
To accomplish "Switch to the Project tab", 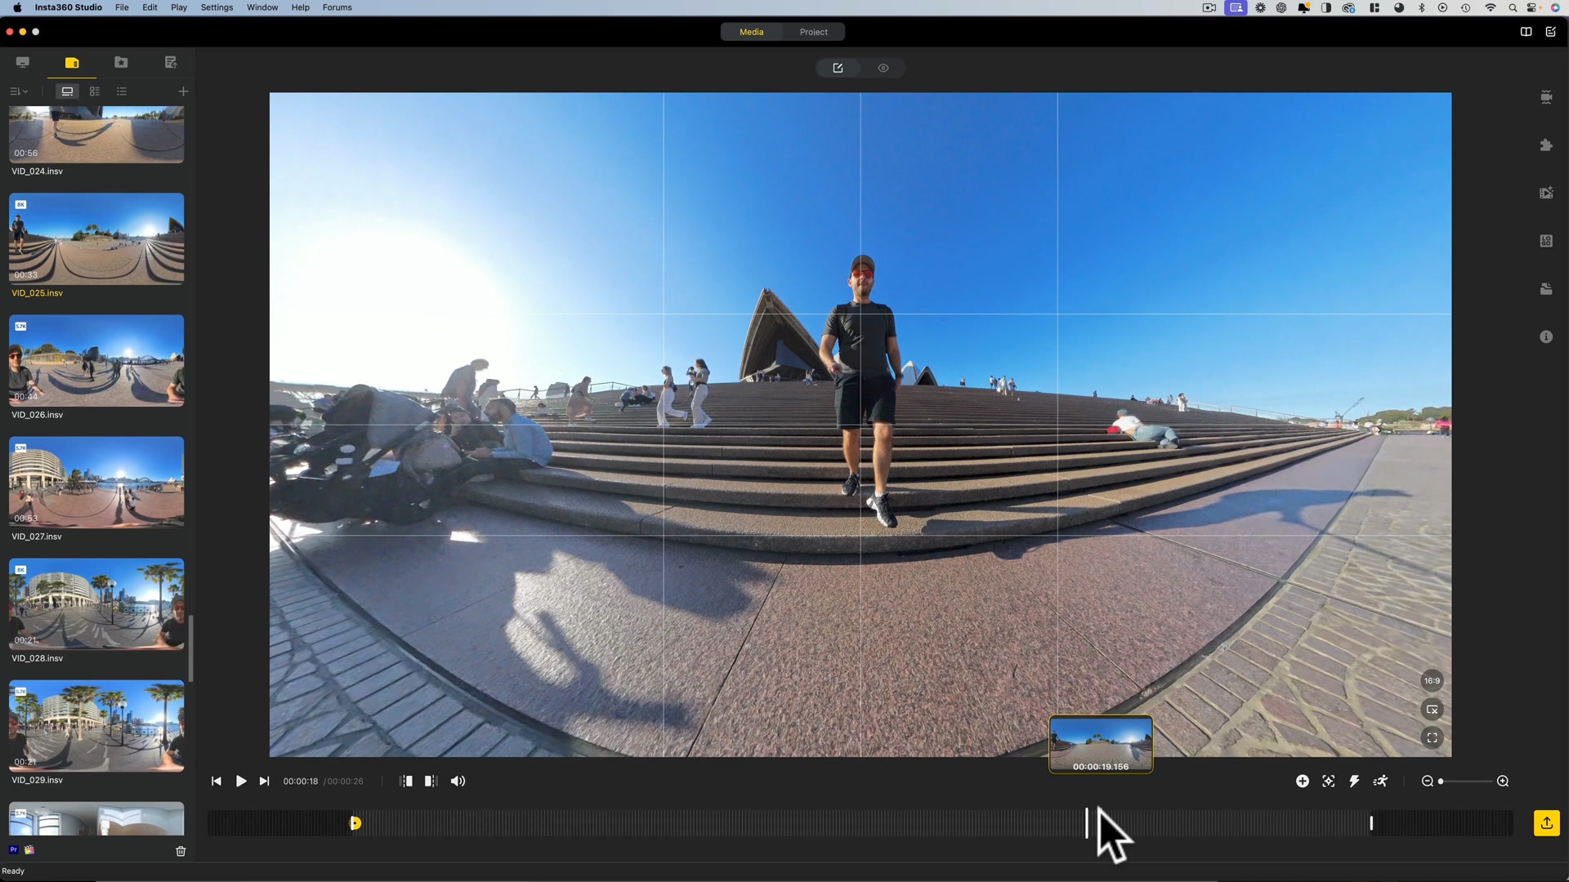I will (814, 32).
